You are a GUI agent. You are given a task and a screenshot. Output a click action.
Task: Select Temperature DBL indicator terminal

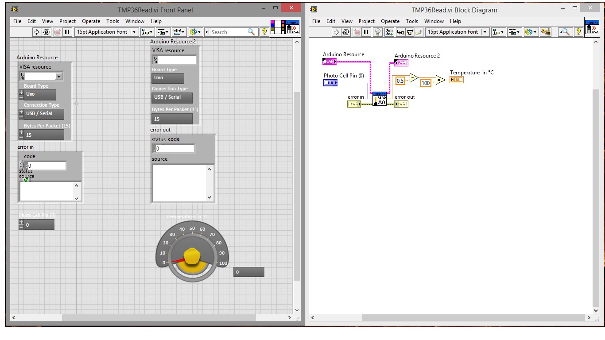pos(456,80)
